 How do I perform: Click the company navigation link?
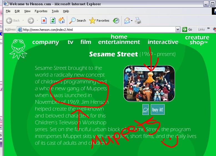pos(46,42)
